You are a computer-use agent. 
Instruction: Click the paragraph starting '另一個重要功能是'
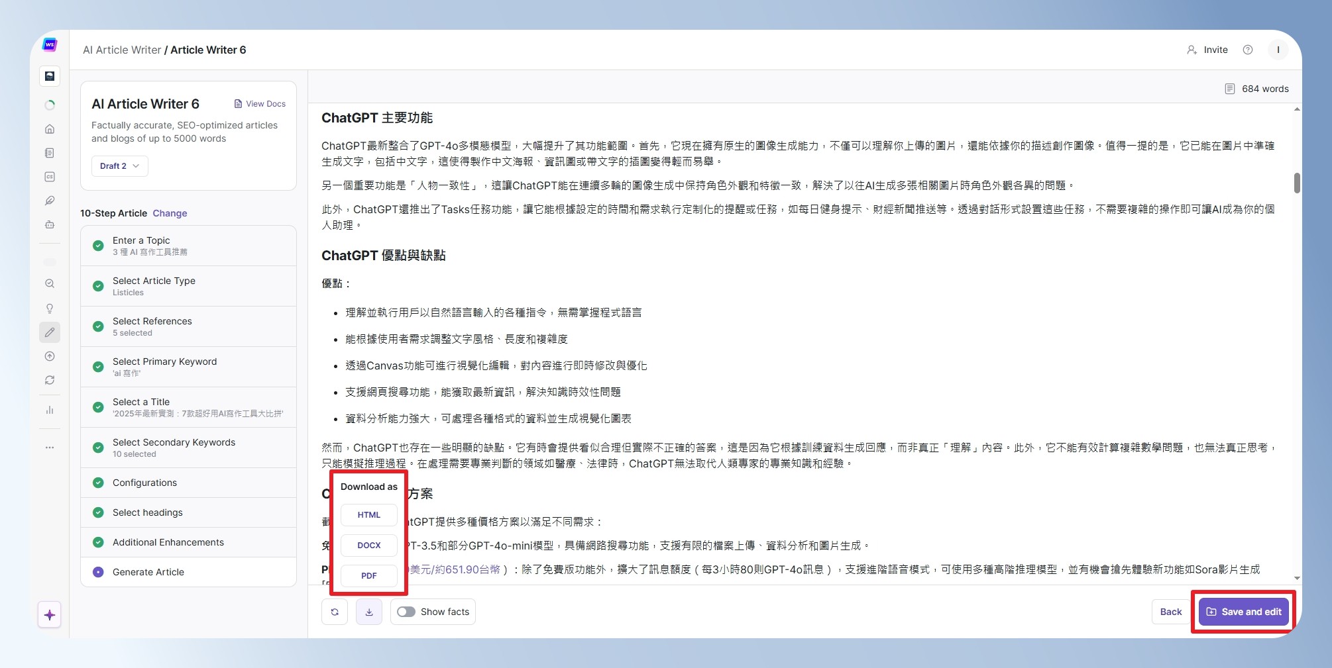[699, 185]
